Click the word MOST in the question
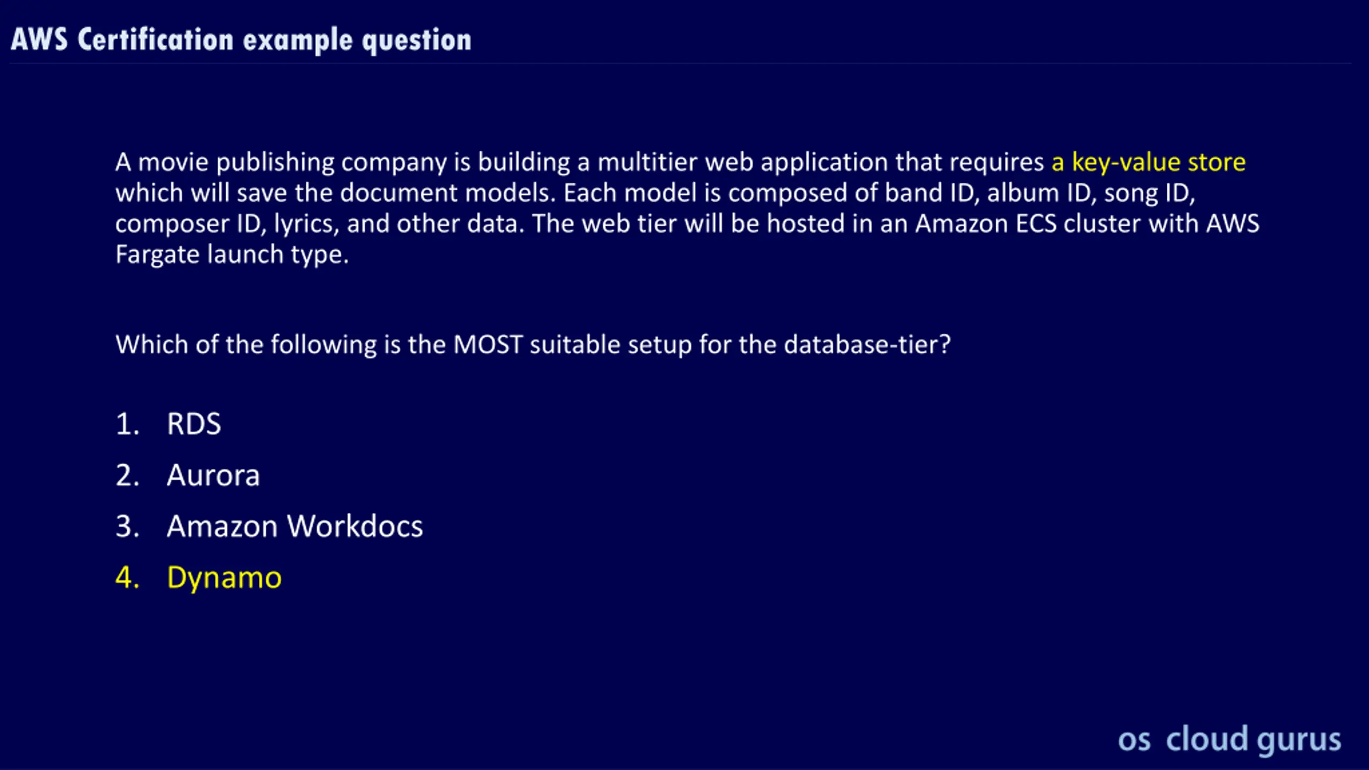 click(x=488, y=344)
